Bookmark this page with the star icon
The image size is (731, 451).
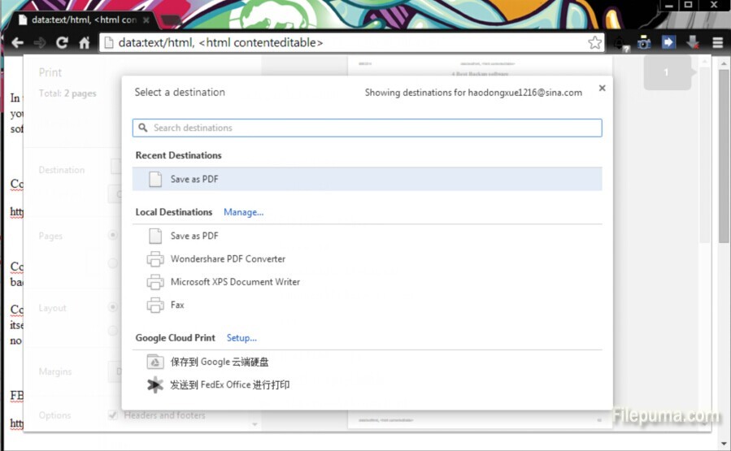pyautogui.click(x=594, y=42)
